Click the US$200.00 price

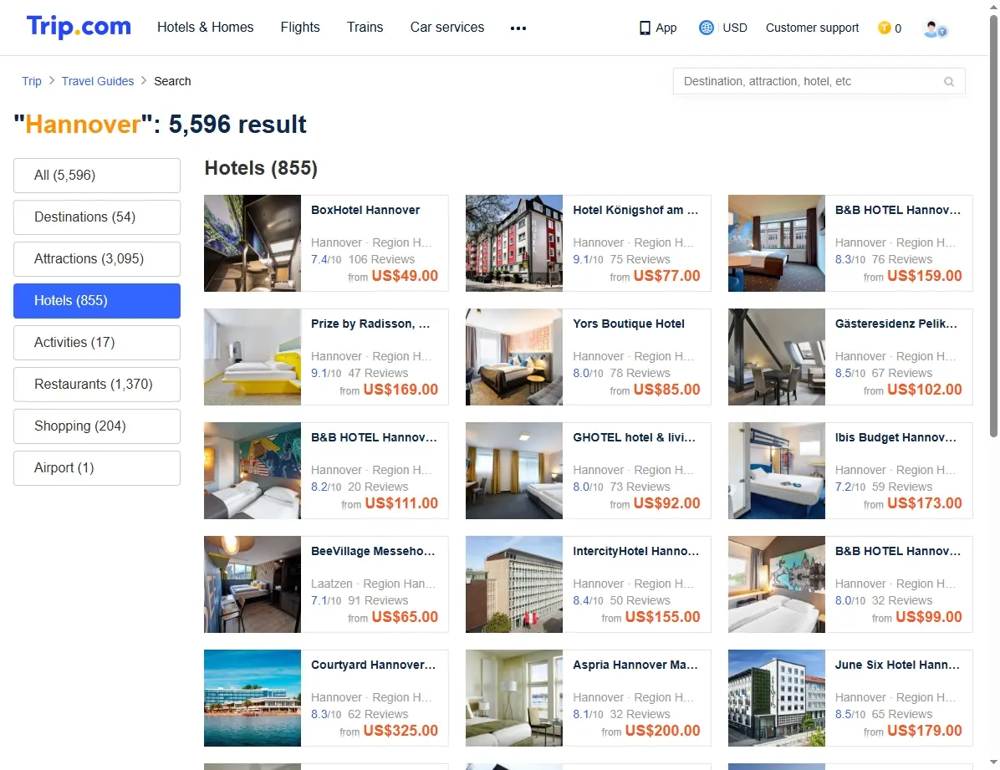663,731
